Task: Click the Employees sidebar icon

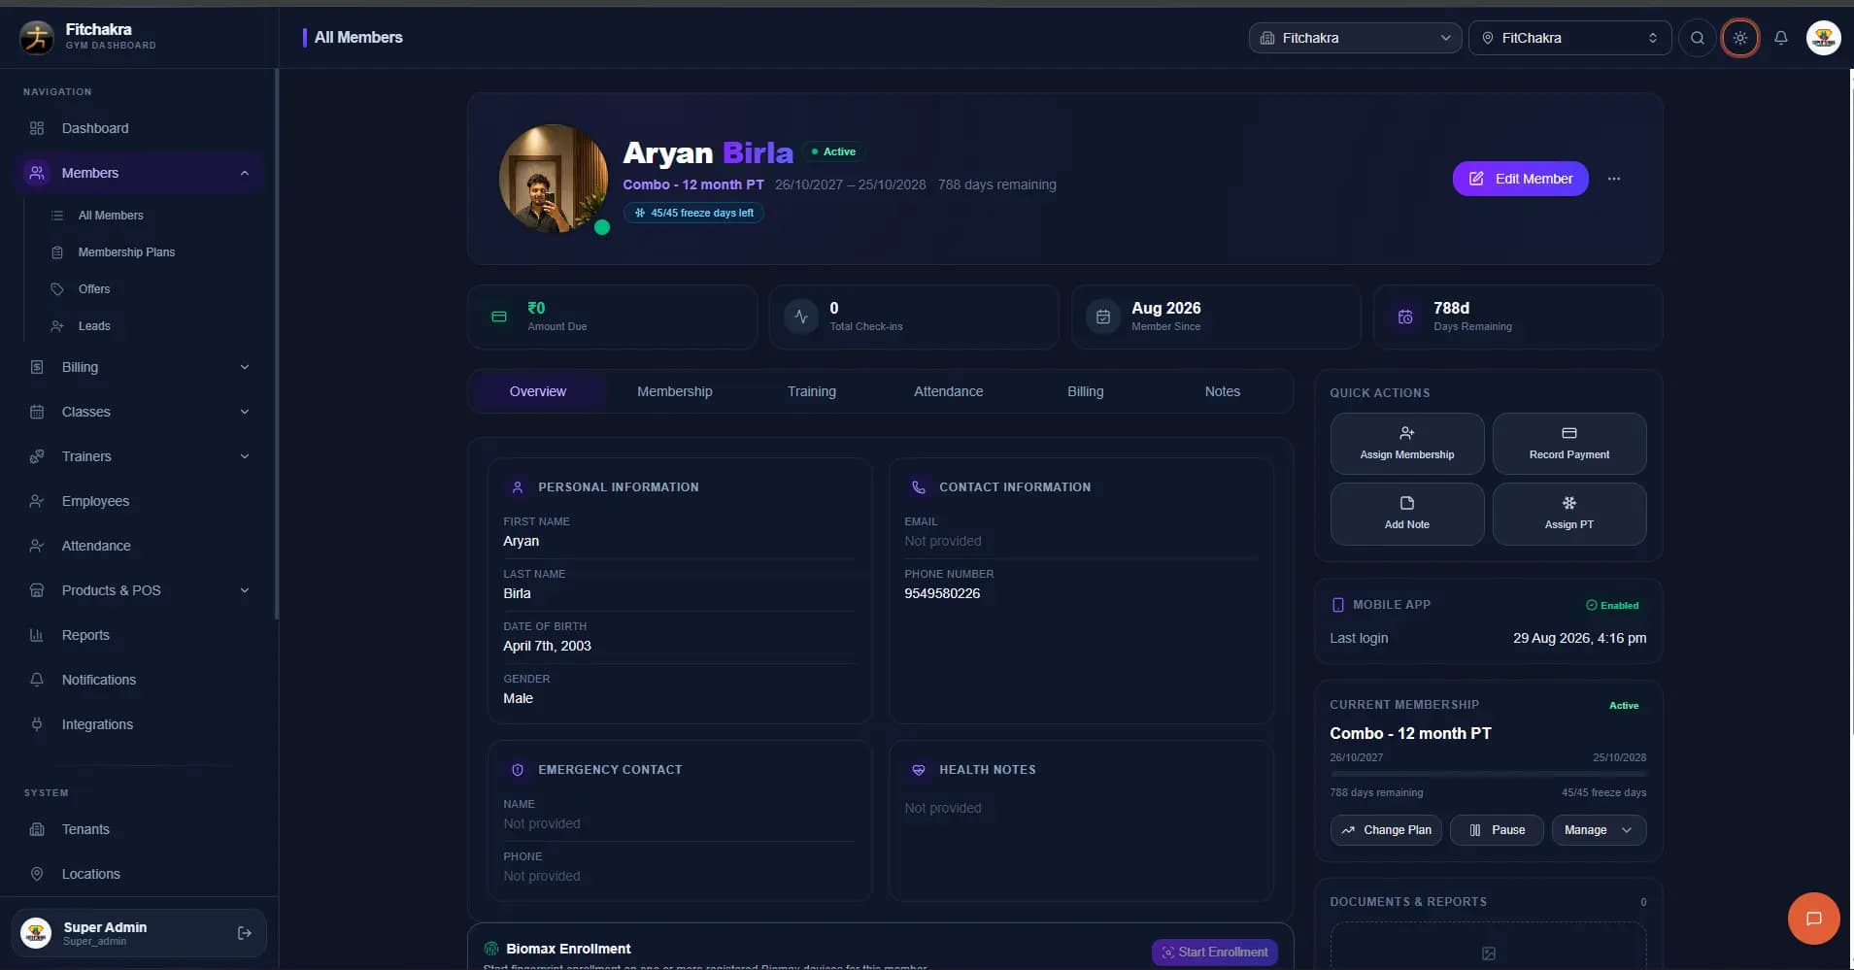Action: (x=37, y=501)
